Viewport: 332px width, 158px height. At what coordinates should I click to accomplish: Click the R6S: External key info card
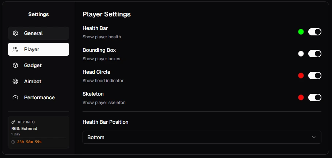39,132
